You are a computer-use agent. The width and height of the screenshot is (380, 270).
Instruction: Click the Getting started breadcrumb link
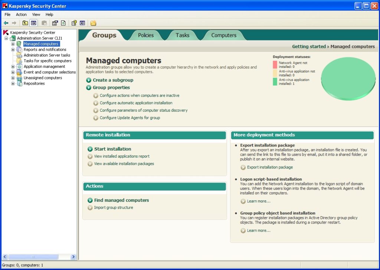tap(309, 46)
